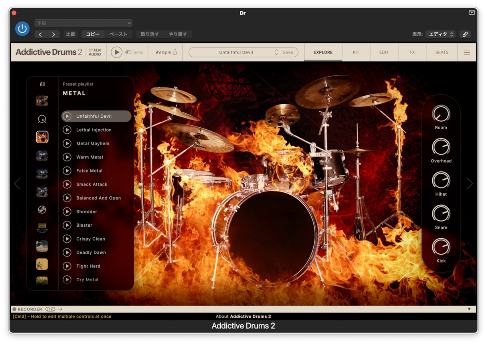Click the sidechain link icon
Screen dimensions: 487x344
pos(465,34)
